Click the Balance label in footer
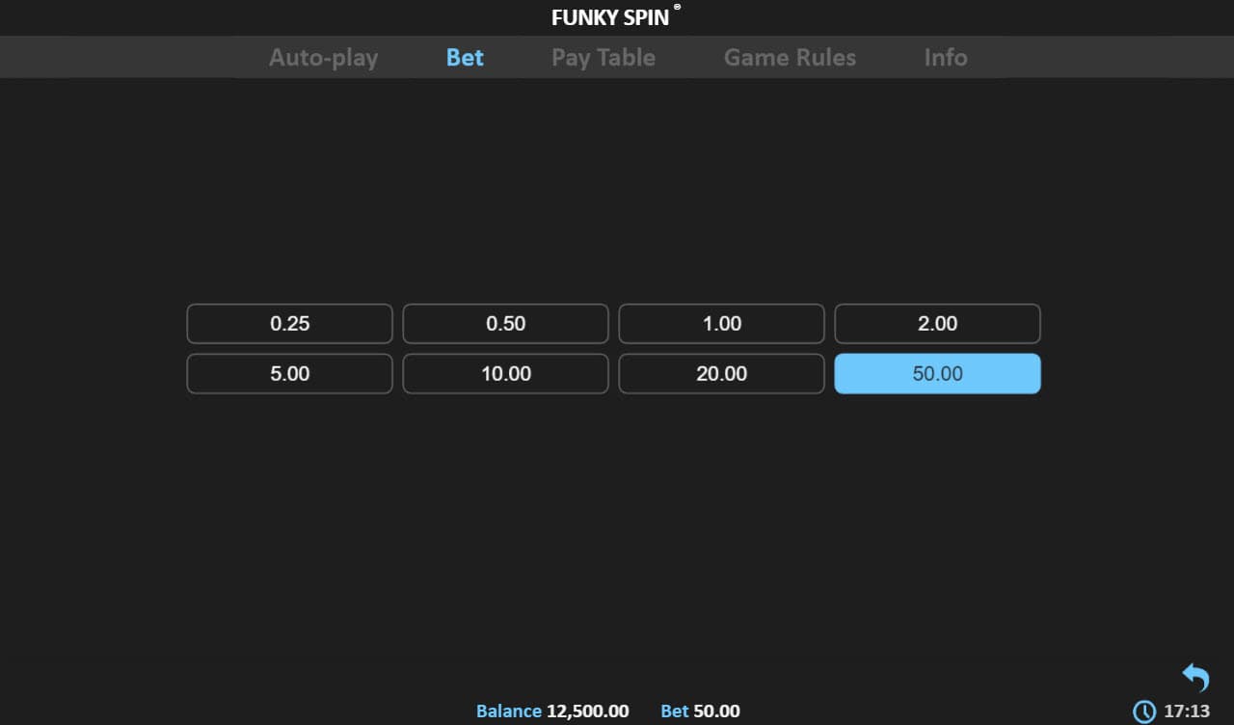This screenshot has height=725, width=1234. [508, 712]
